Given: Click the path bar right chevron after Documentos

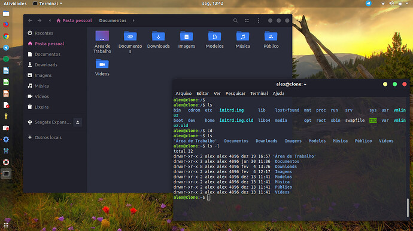Looking at the screenshot, I should click(133, 20).
